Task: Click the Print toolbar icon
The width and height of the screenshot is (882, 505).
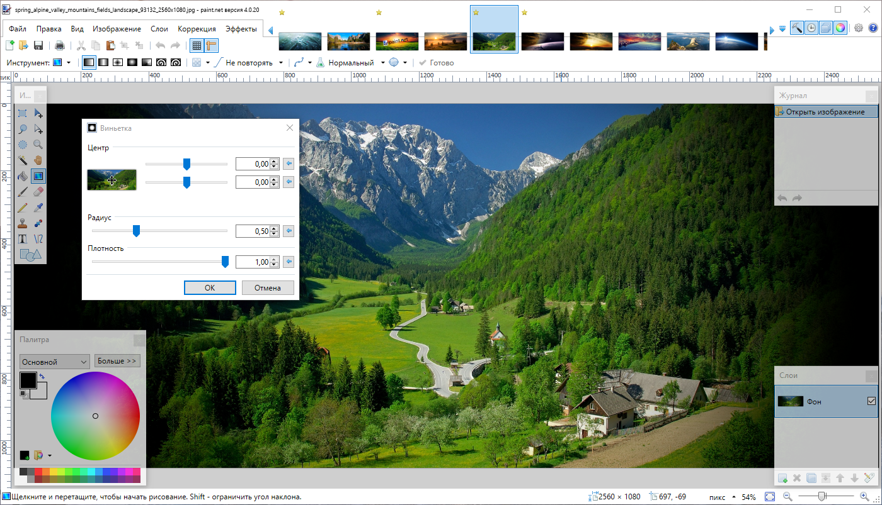Action: point(60,45)
